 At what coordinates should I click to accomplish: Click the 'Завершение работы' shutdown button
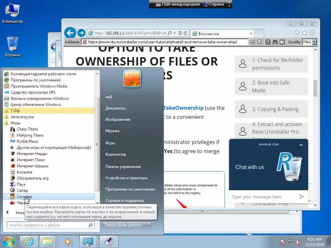click(123, 225)
